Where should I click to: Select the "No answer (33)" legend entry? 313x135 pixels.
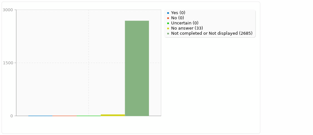click(x=187, y=28)
